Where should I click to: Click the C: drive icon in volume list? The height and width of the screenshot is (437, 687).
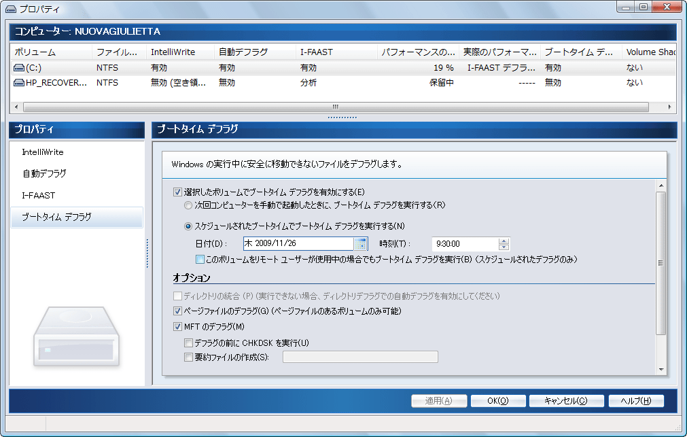coord(19,68)
